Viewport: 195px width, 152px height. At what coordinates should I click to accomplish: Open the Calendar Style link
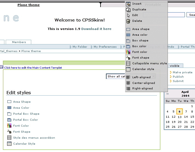(x=24, y=144)
